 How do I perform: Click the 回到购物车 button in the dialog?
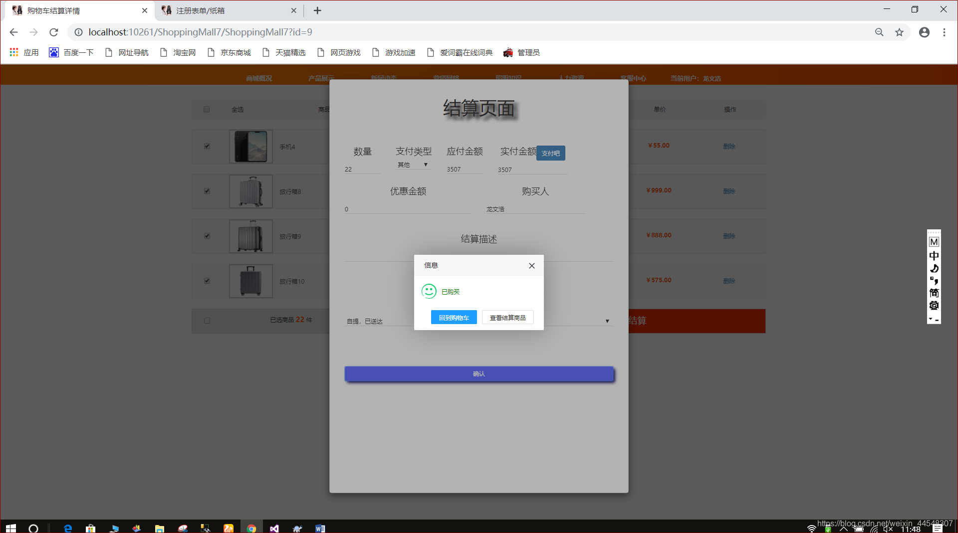454,317
